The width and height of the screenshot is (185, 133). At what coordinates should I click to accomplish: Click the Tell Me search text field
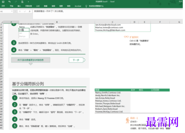point(96,6)
